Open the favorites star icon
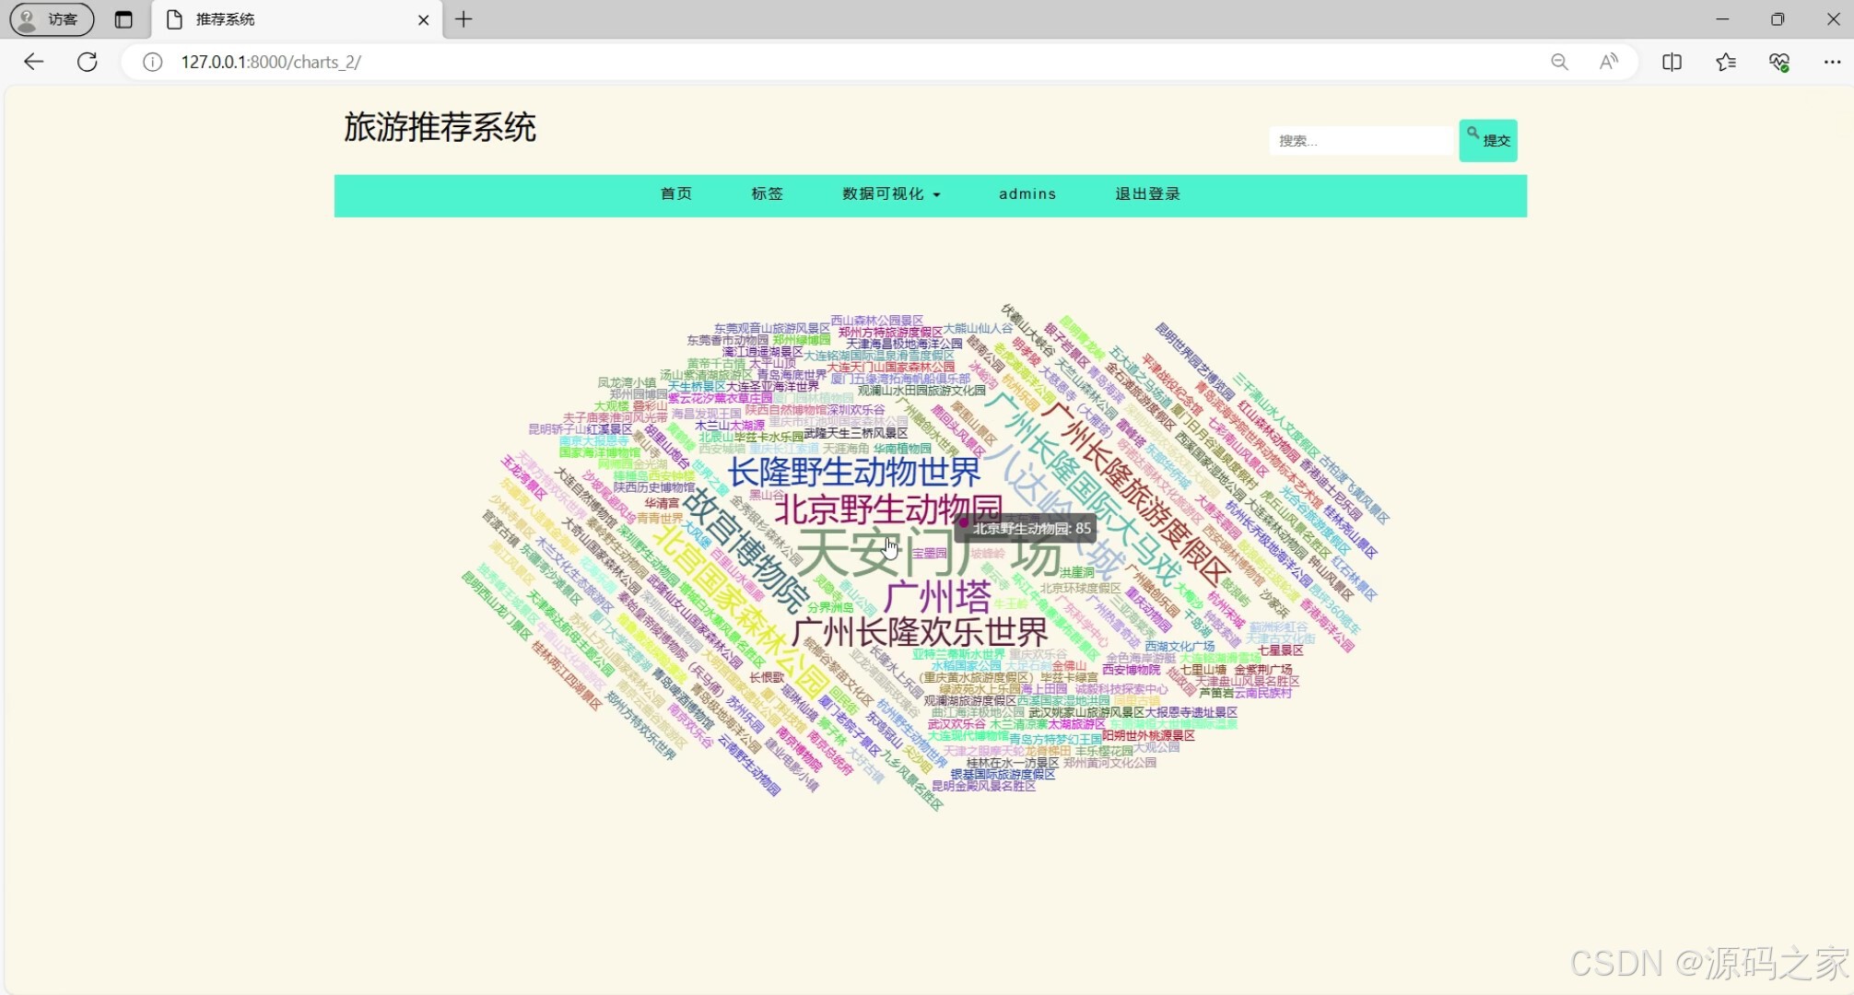This screenshot has height=995, width=1854. pos(1725,62)
